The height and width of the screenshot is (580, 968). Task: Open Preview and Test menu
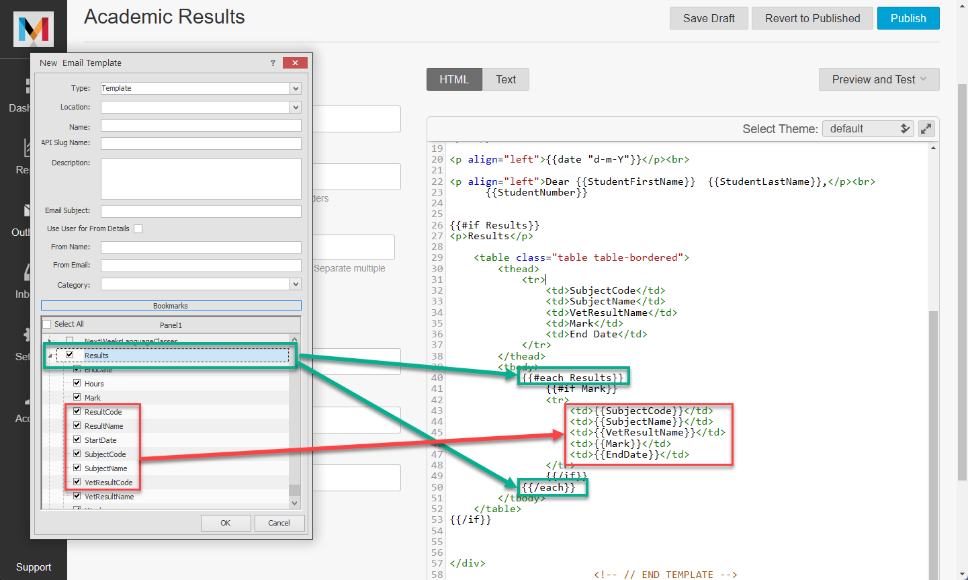pos(879,79)
